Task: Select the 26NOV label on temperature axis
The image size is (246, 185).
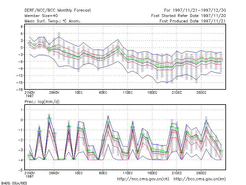Action: click(x=54, y=93)
